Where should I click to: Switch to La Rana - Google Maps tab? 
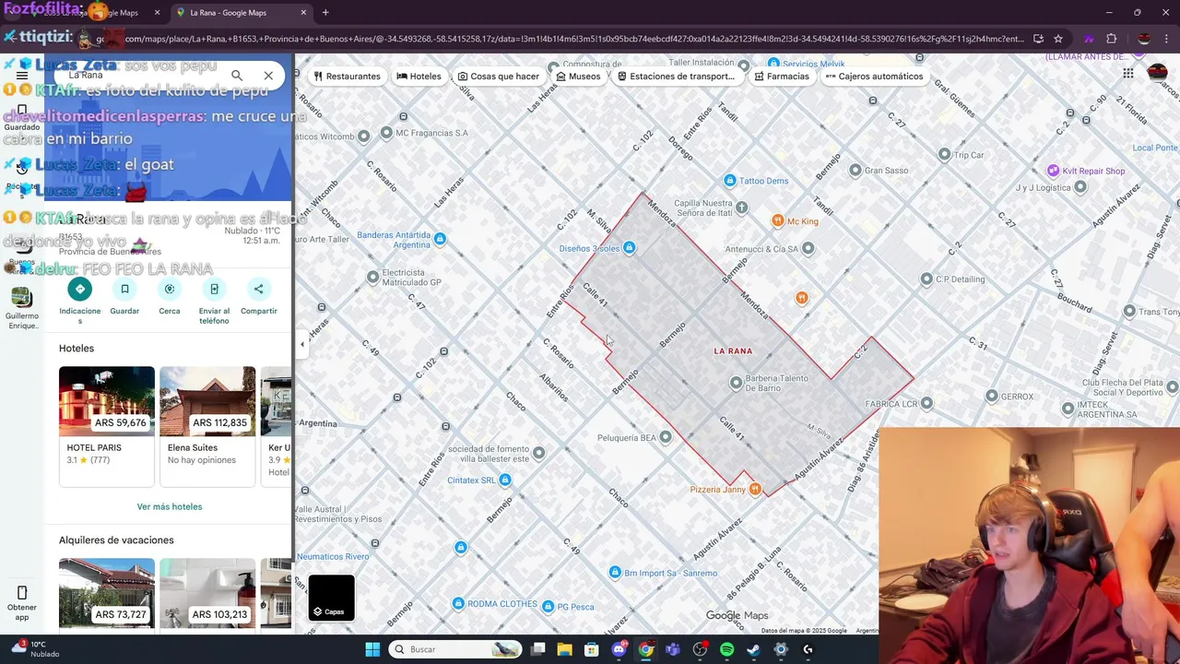240,13
